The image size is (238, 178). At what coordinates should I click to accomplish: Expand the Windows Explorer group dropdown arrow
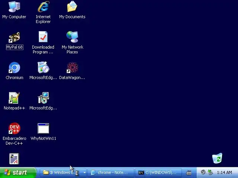pyautogui.click(x=84, y=172)
